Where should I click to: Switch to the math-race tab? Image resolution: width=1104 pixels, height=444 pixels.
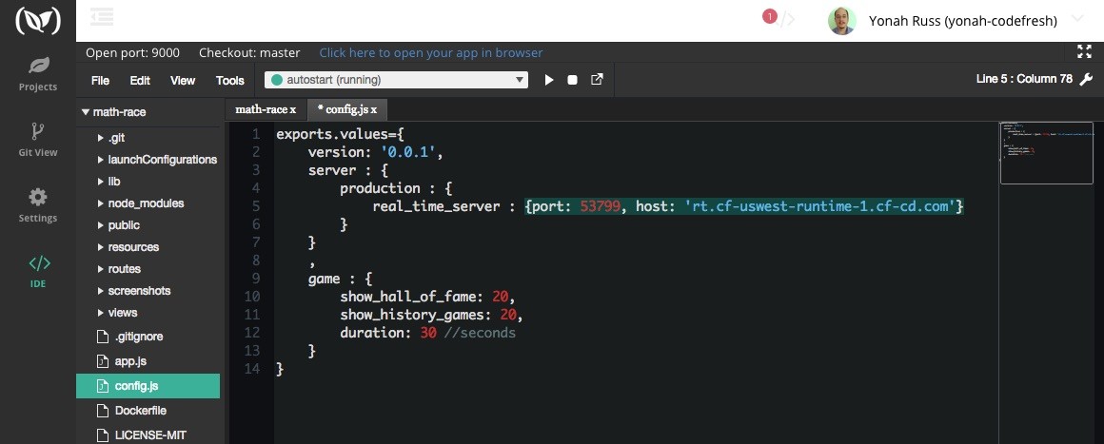(x=266, y=109)
